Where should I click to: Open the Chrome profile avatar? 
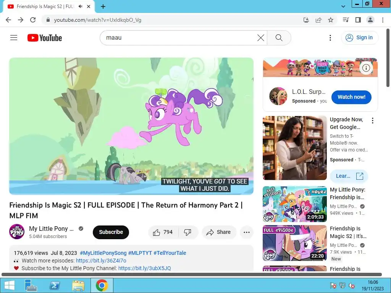click(370, 20)
